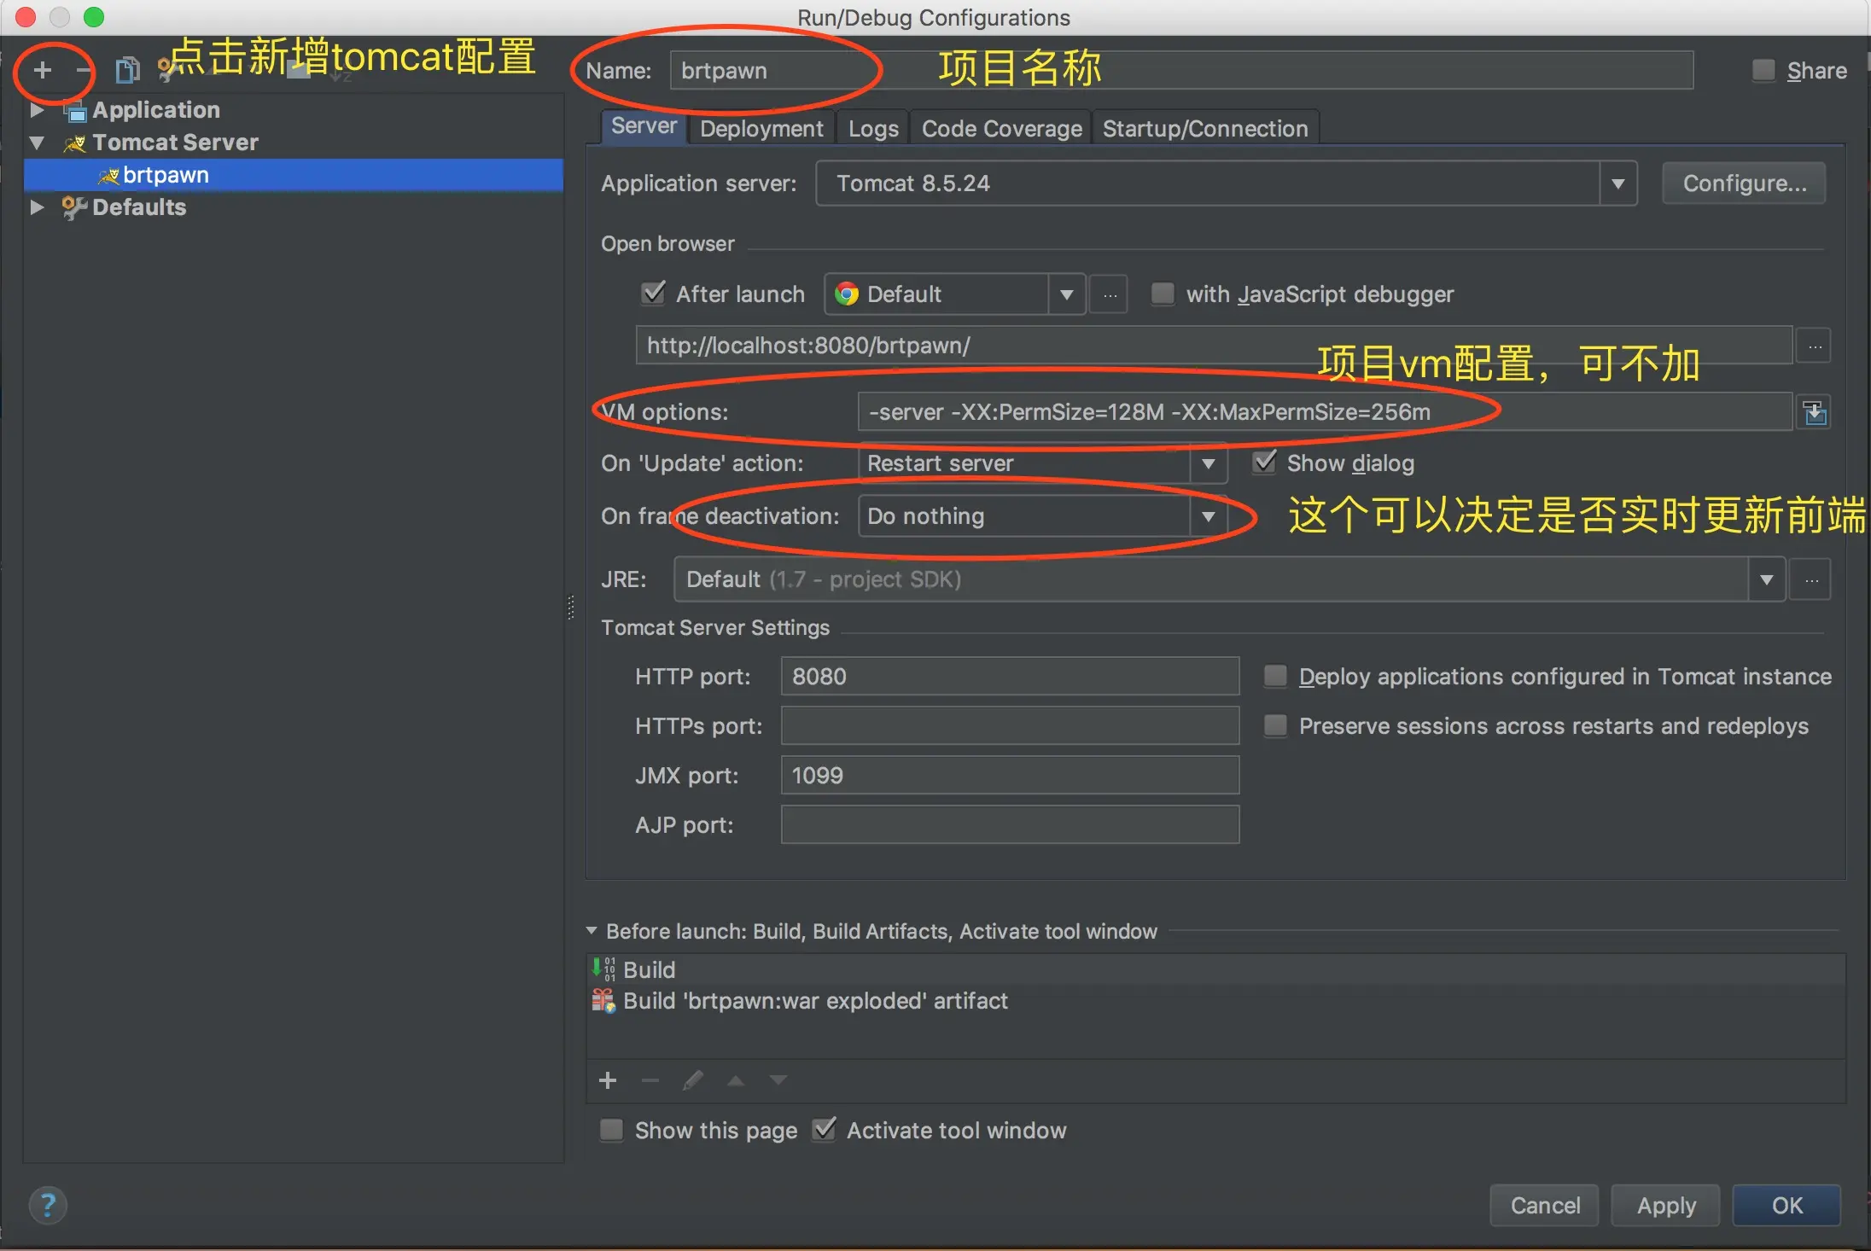Click the add new configuration plus icon
Viewport: 1871px width, 1251px height.
[x=42, y=70]
